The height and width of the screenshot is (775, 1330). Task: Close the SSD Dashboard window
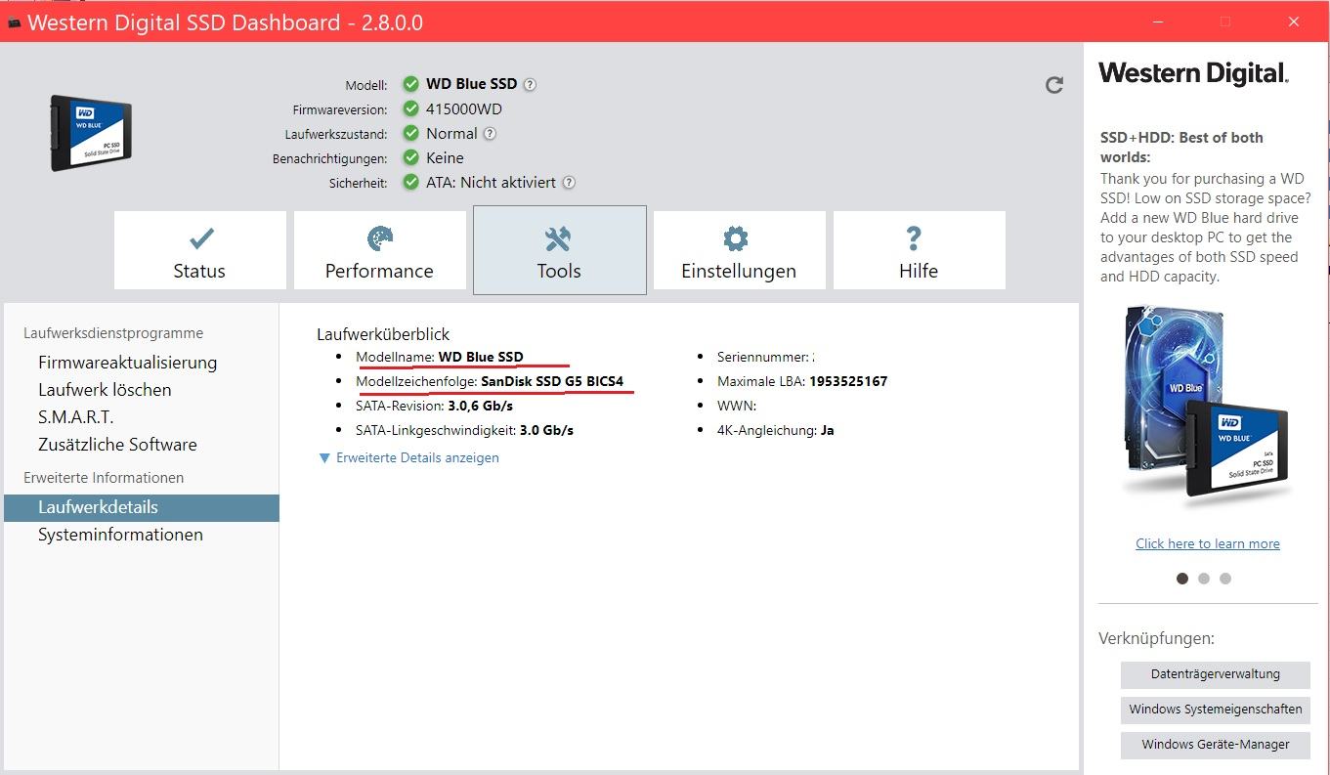click(1295, 22)
